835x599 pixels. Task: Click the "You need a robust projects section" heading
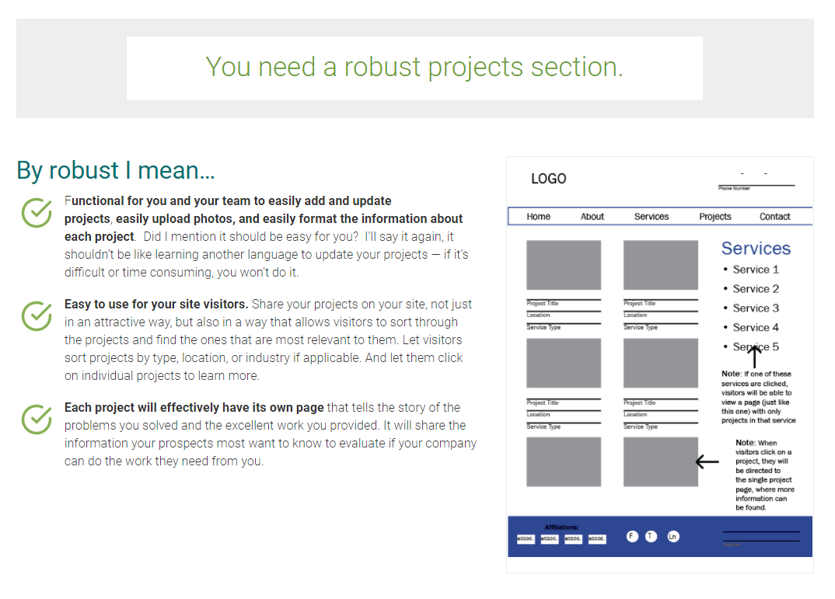pyautogui.click(x=414, y=68)
